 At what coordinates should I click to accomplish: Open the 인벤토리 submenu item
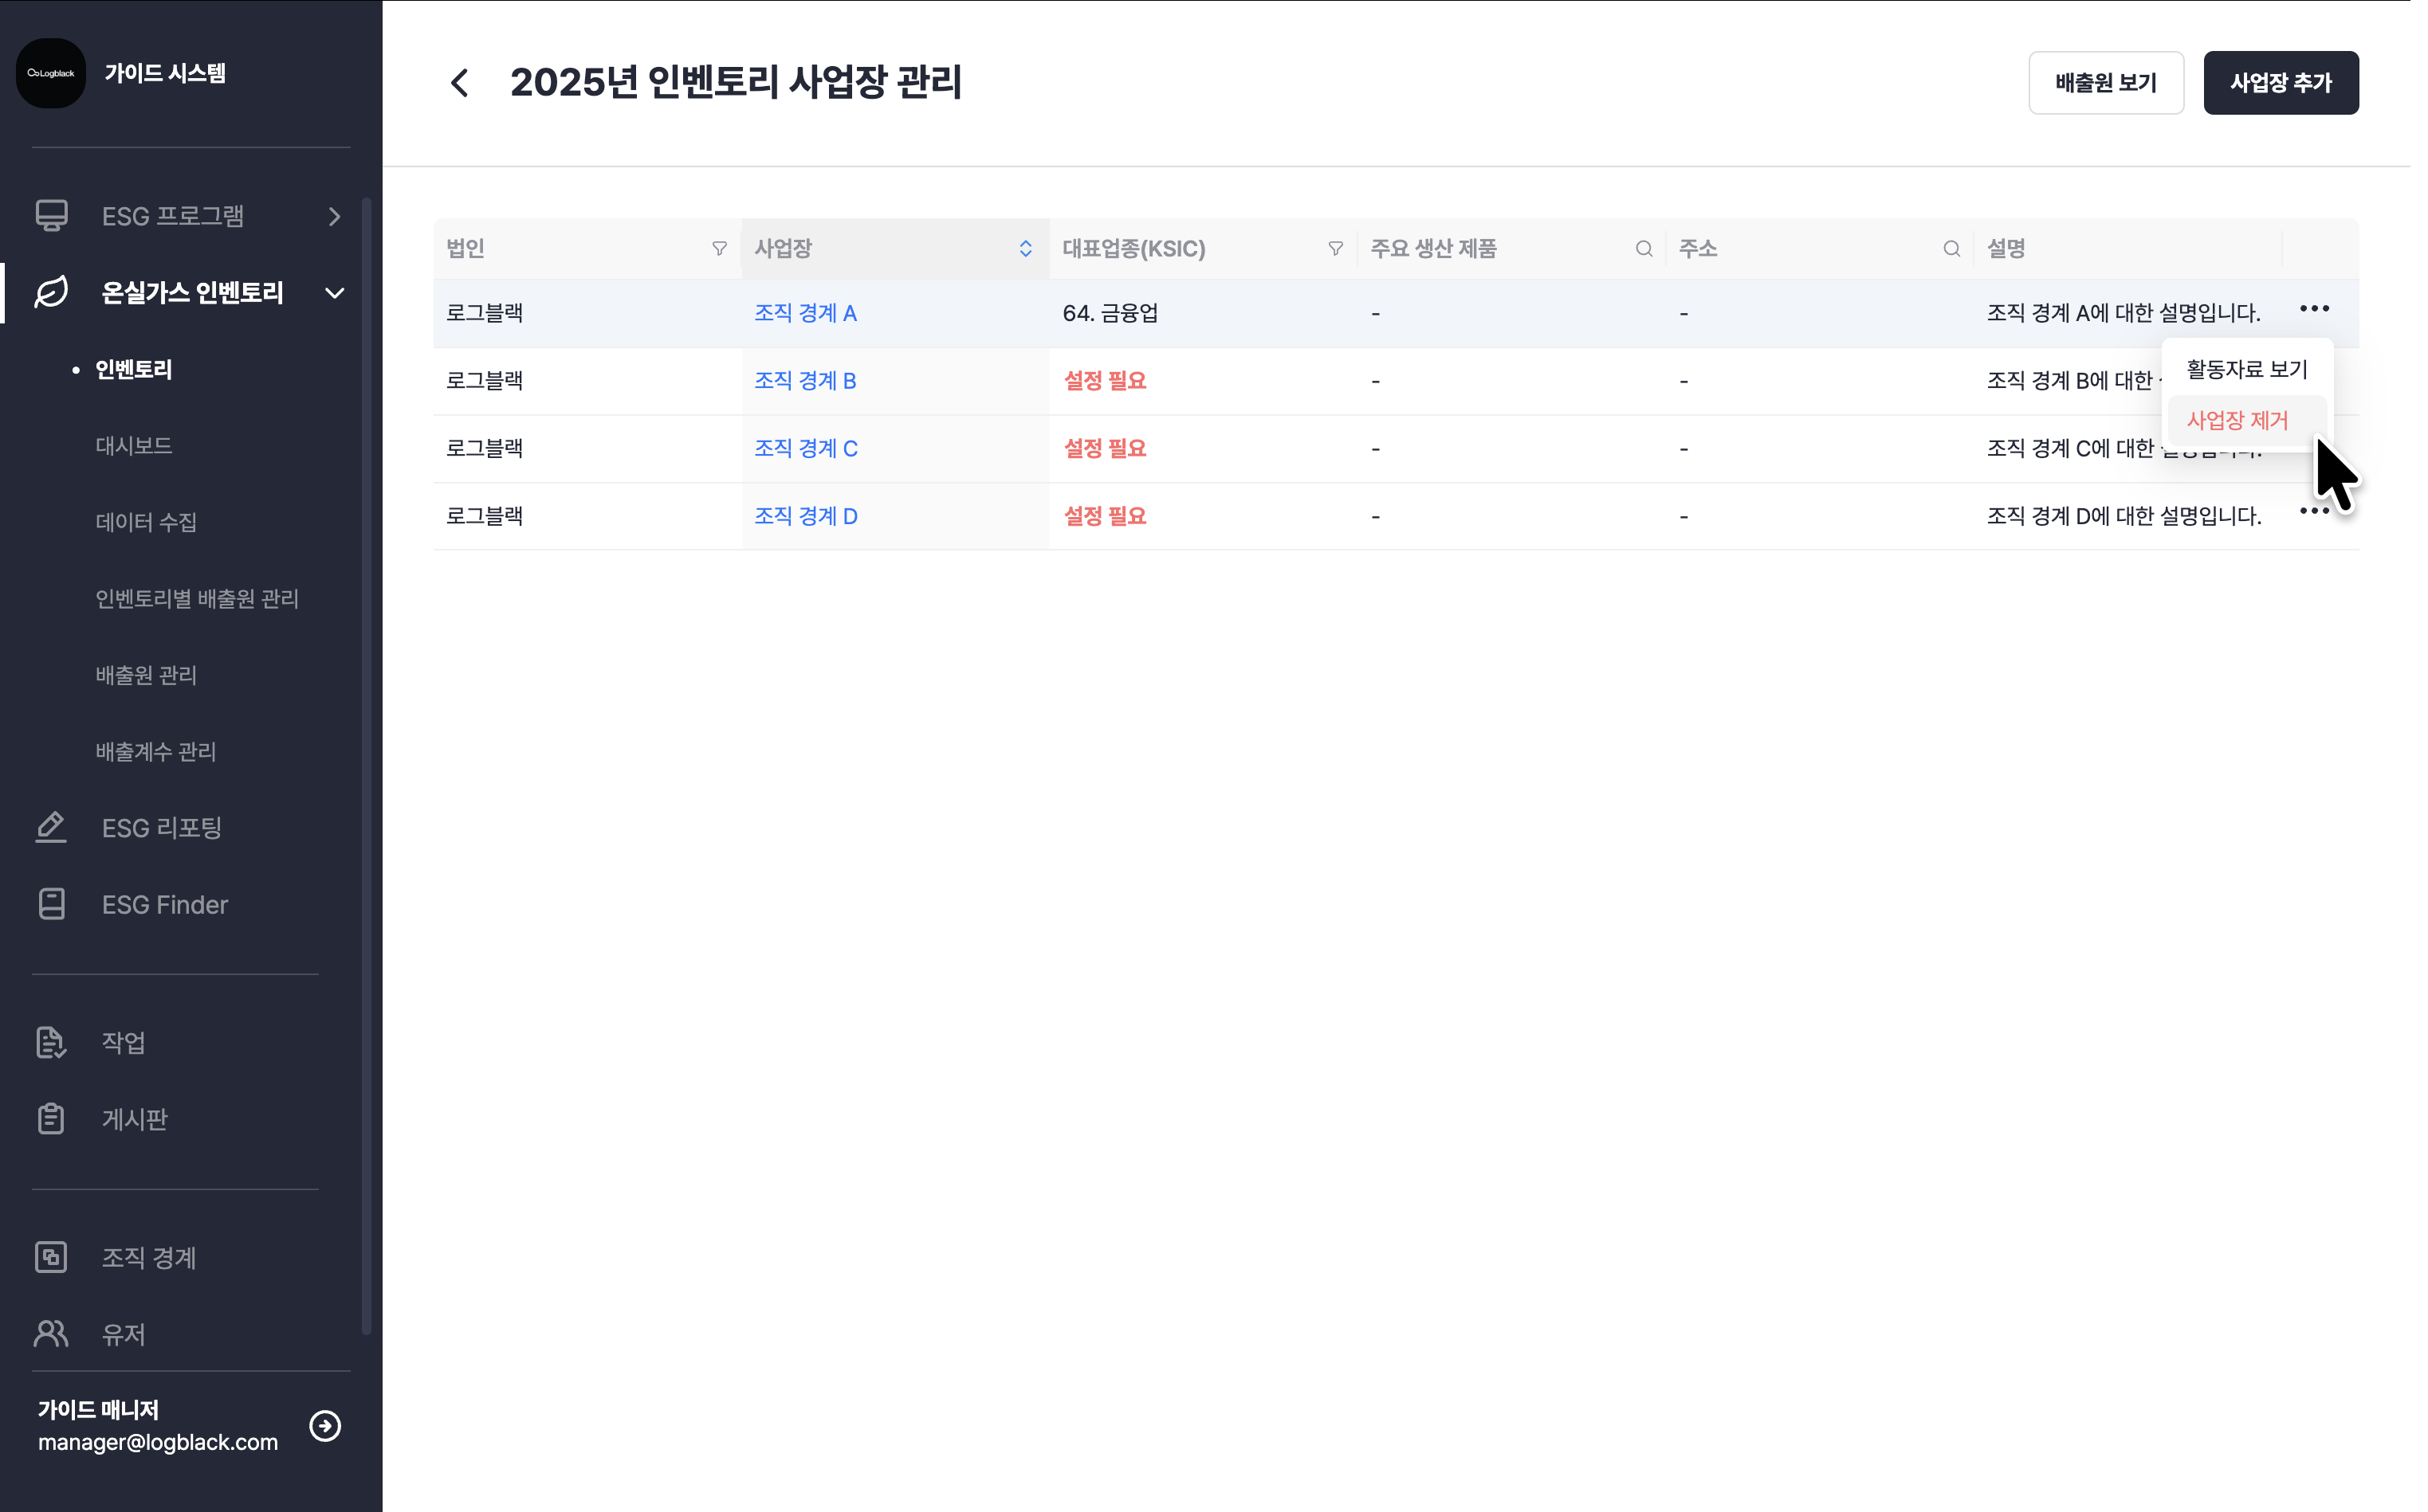coord(134,369)
